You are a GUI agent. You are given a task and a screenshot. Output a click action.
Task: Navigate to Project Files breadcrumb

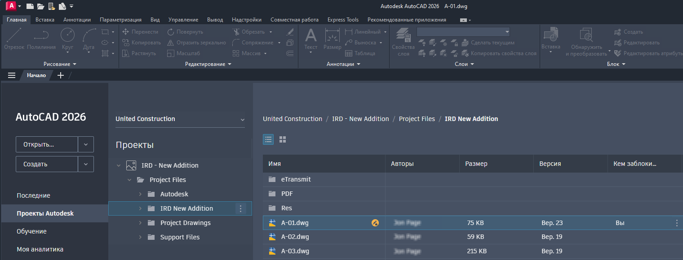(x=417, y=119)
